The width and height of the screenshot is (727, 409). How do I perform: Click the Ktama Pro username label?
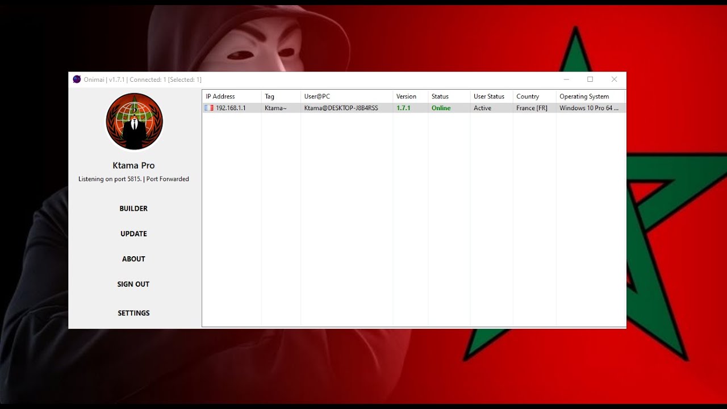133,165
